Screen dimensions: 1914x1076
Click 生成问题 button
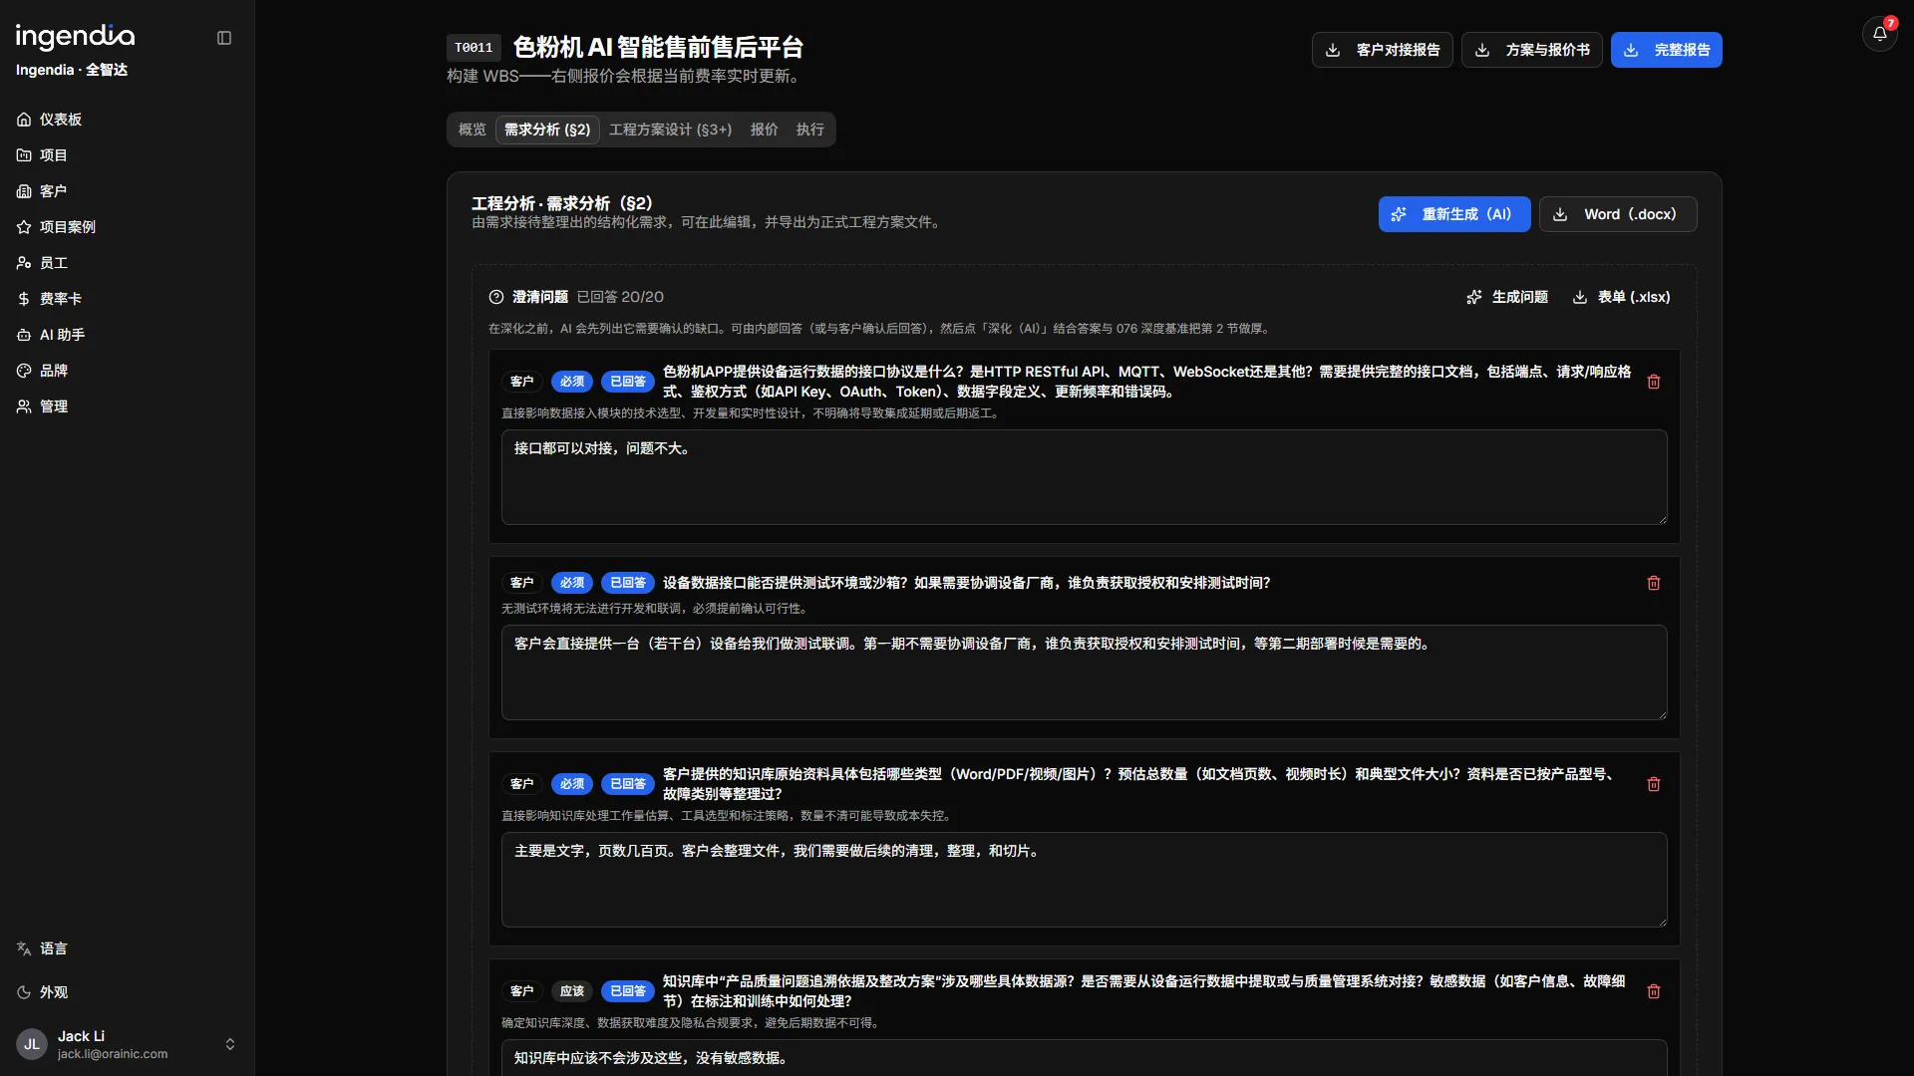1507,297
